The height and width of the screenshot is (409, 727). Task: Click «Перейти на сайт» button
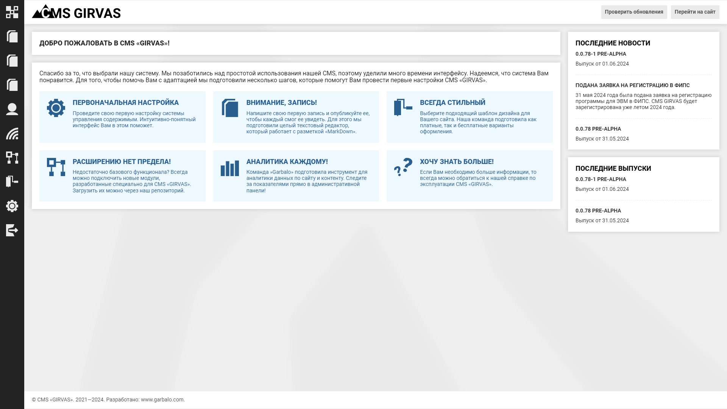pyautogui.click(x=695, y=11)
